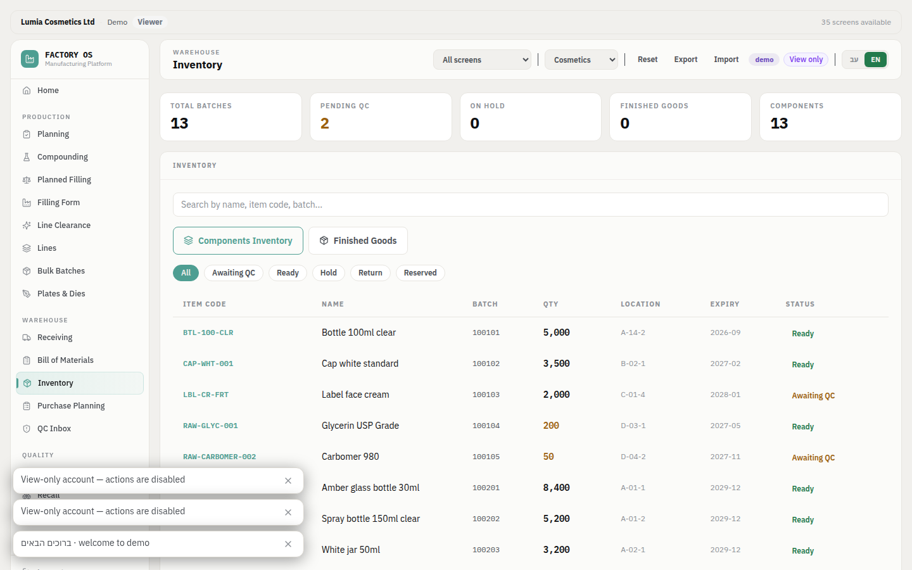
Task: Click the View only badge
Action: [x=806, y=60]
